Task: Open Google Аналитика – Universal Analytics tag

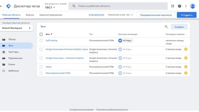Action: (x=65, y=58)
